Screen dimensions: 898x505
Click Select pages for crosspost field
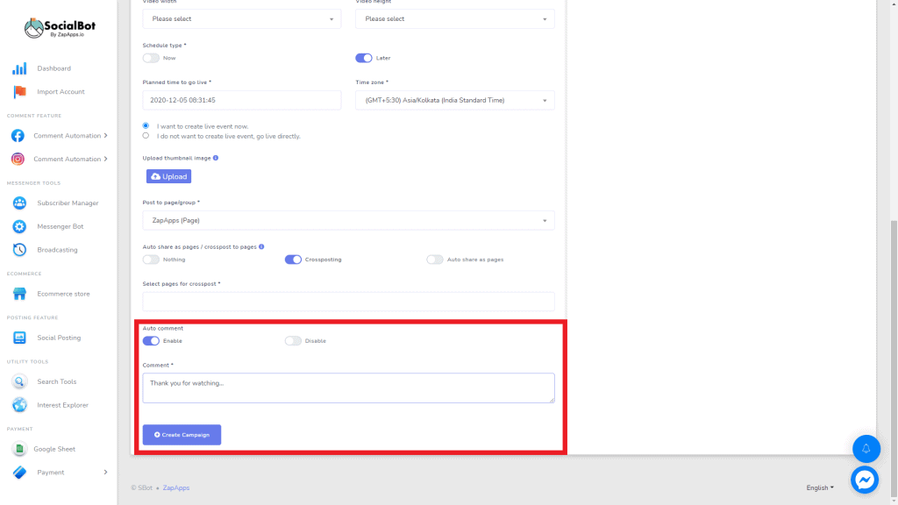point(348,302)
